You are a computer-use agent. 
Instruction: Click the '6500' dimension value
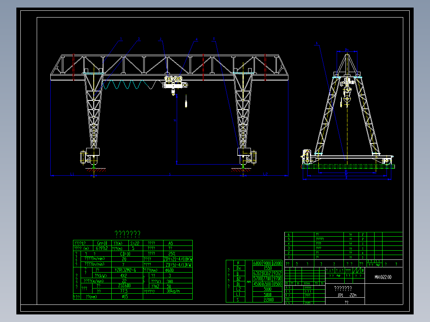(267, 284)
